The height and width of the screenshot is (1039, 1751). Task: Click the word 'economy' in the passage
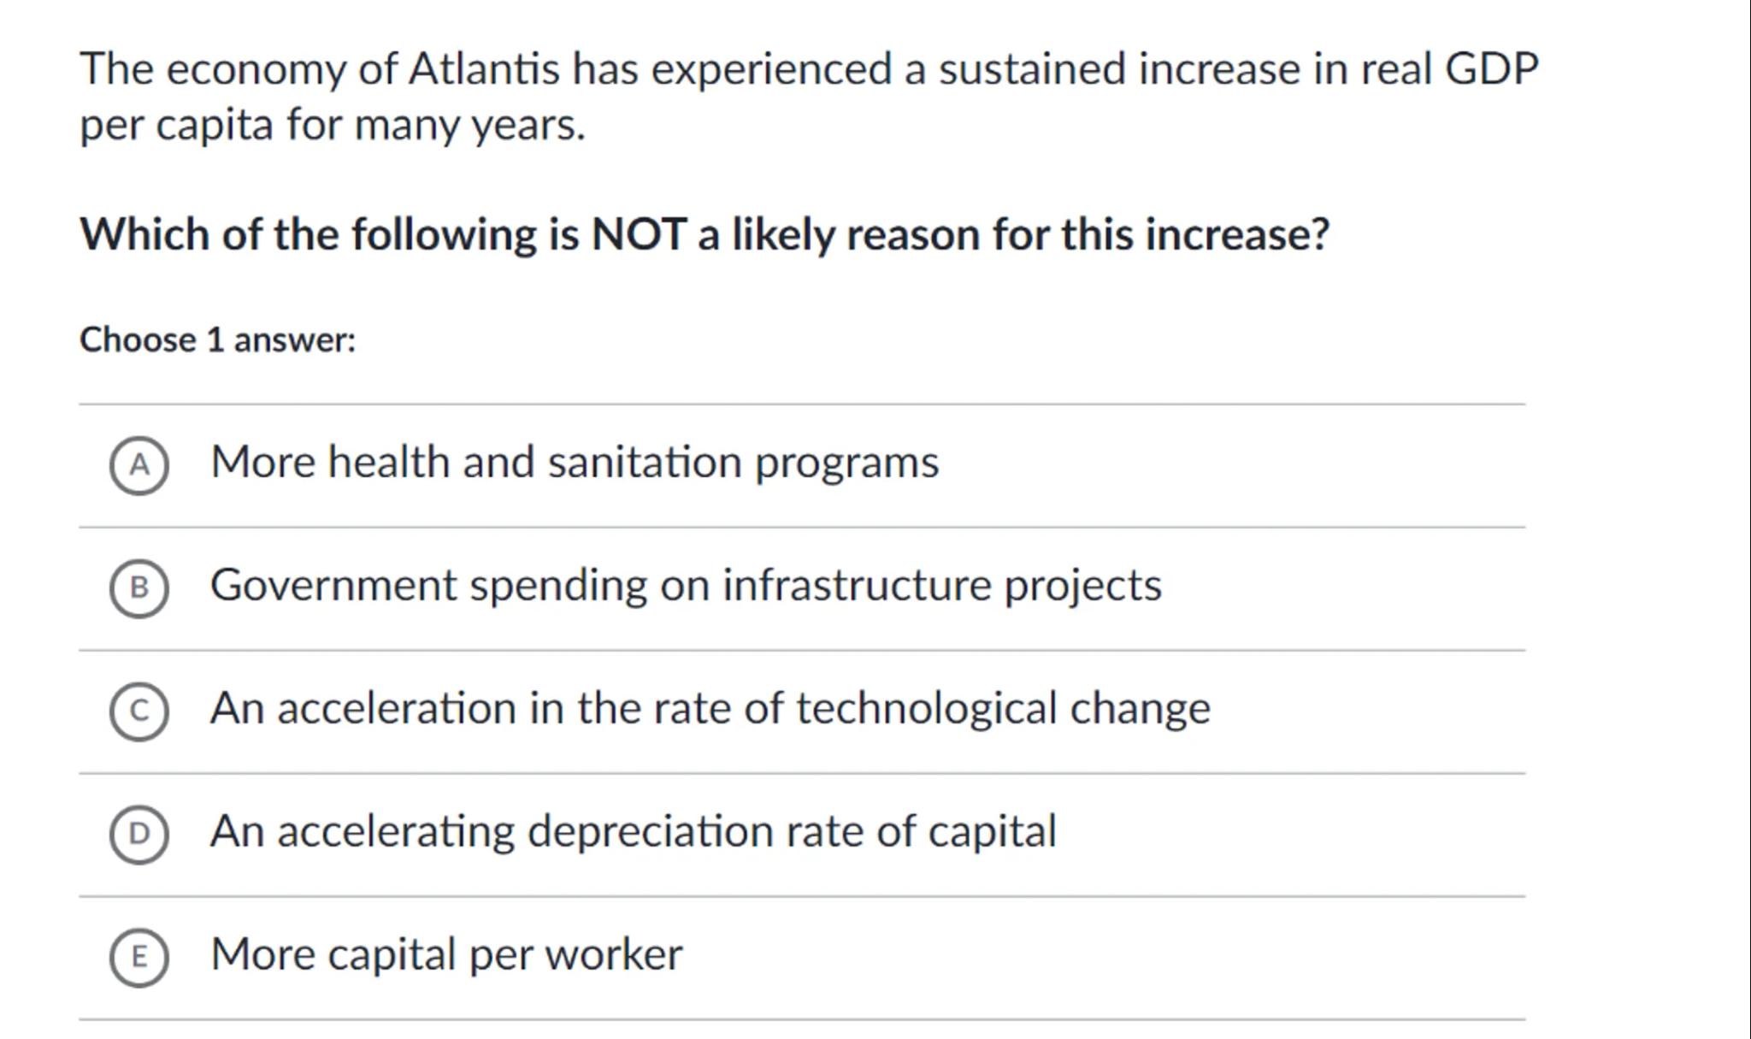[256, 71]
